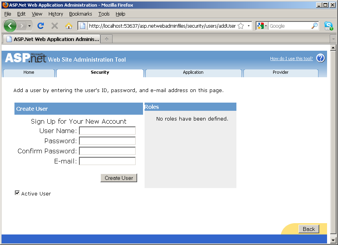The image size is (338, 245).
Task: Open the File menu
Action: tap(8, 14)
